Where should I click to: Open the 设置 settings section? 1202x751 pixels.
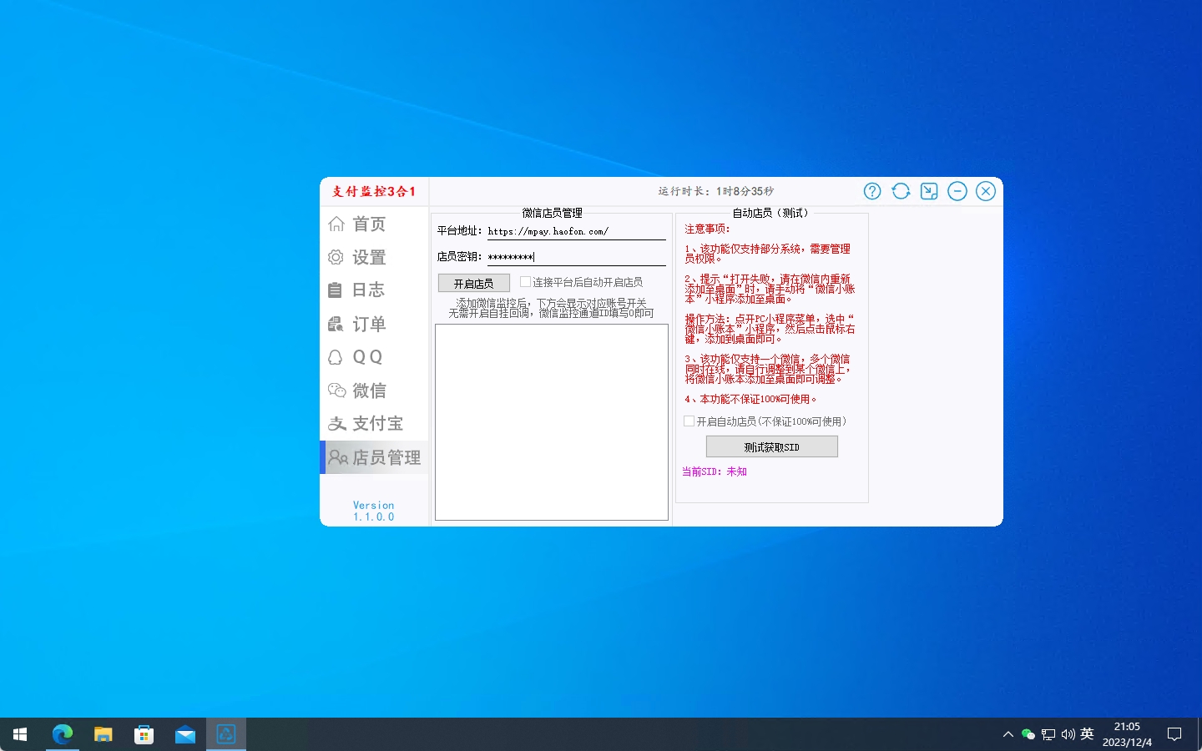pos(368,257)
